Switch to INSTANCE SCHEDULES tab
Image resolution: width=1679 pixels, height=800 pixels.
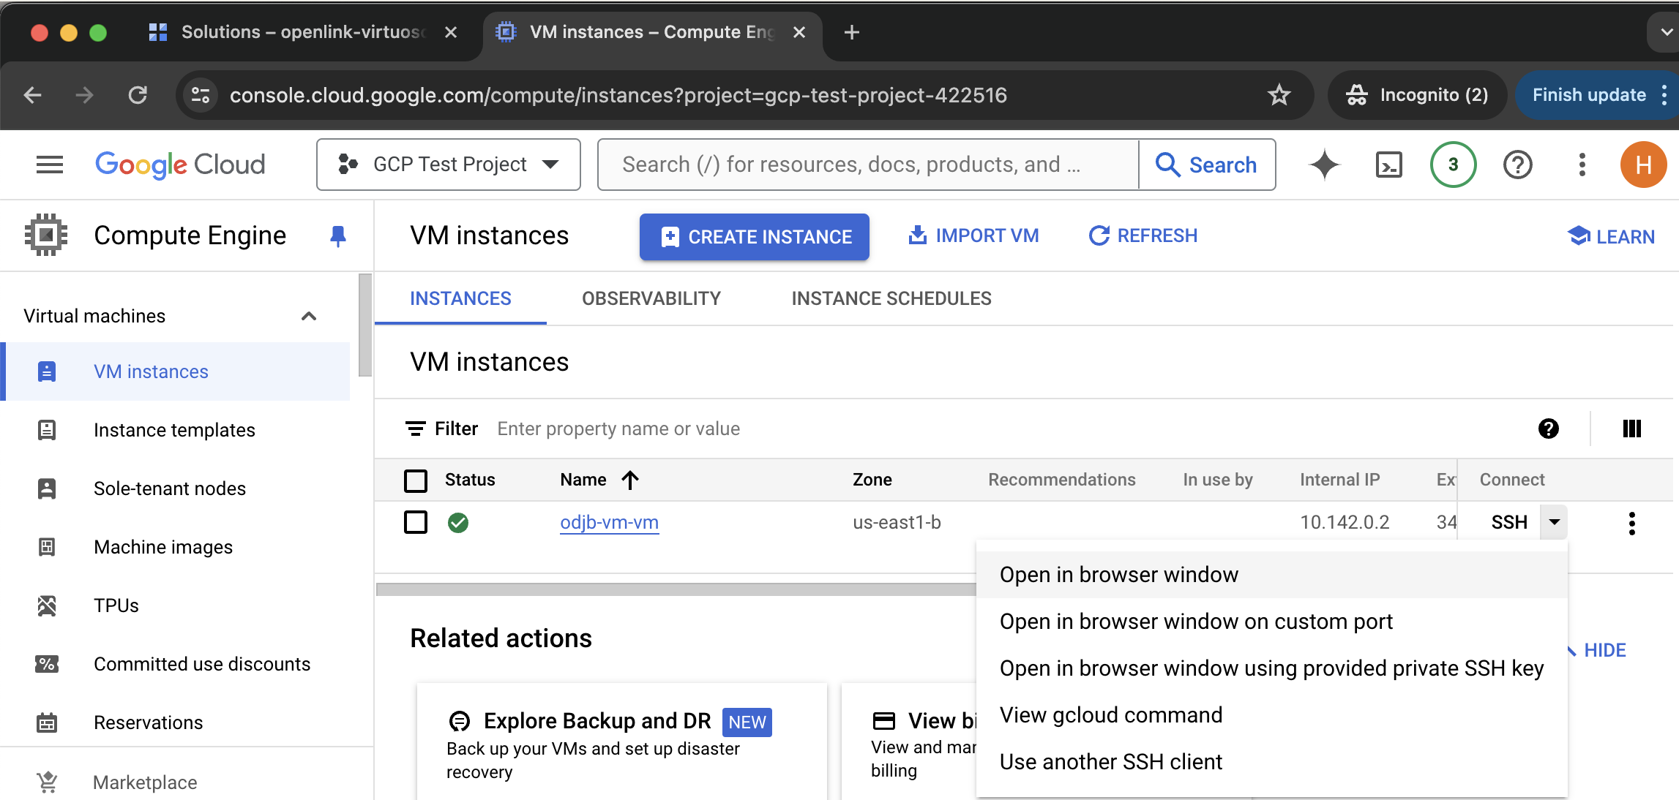pos(891,298)
